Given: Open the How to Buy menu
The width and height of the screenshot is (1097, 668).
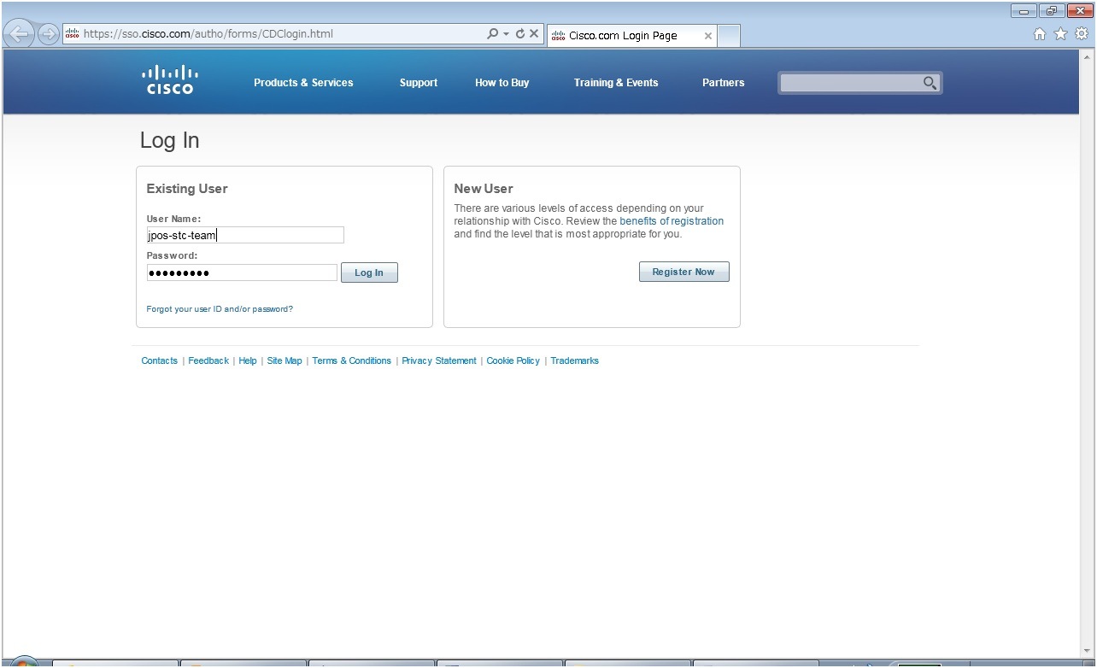Looking at the screenshot, I should tap(502, 83).
